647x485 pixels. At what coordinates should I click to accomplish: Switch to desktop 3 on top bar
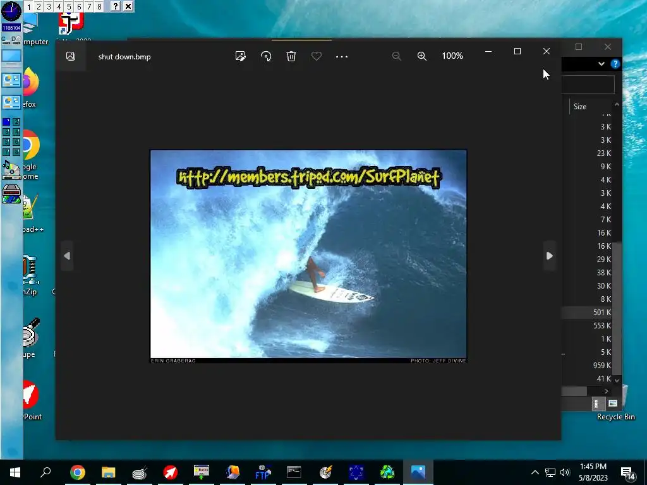(x=49, y=6)
